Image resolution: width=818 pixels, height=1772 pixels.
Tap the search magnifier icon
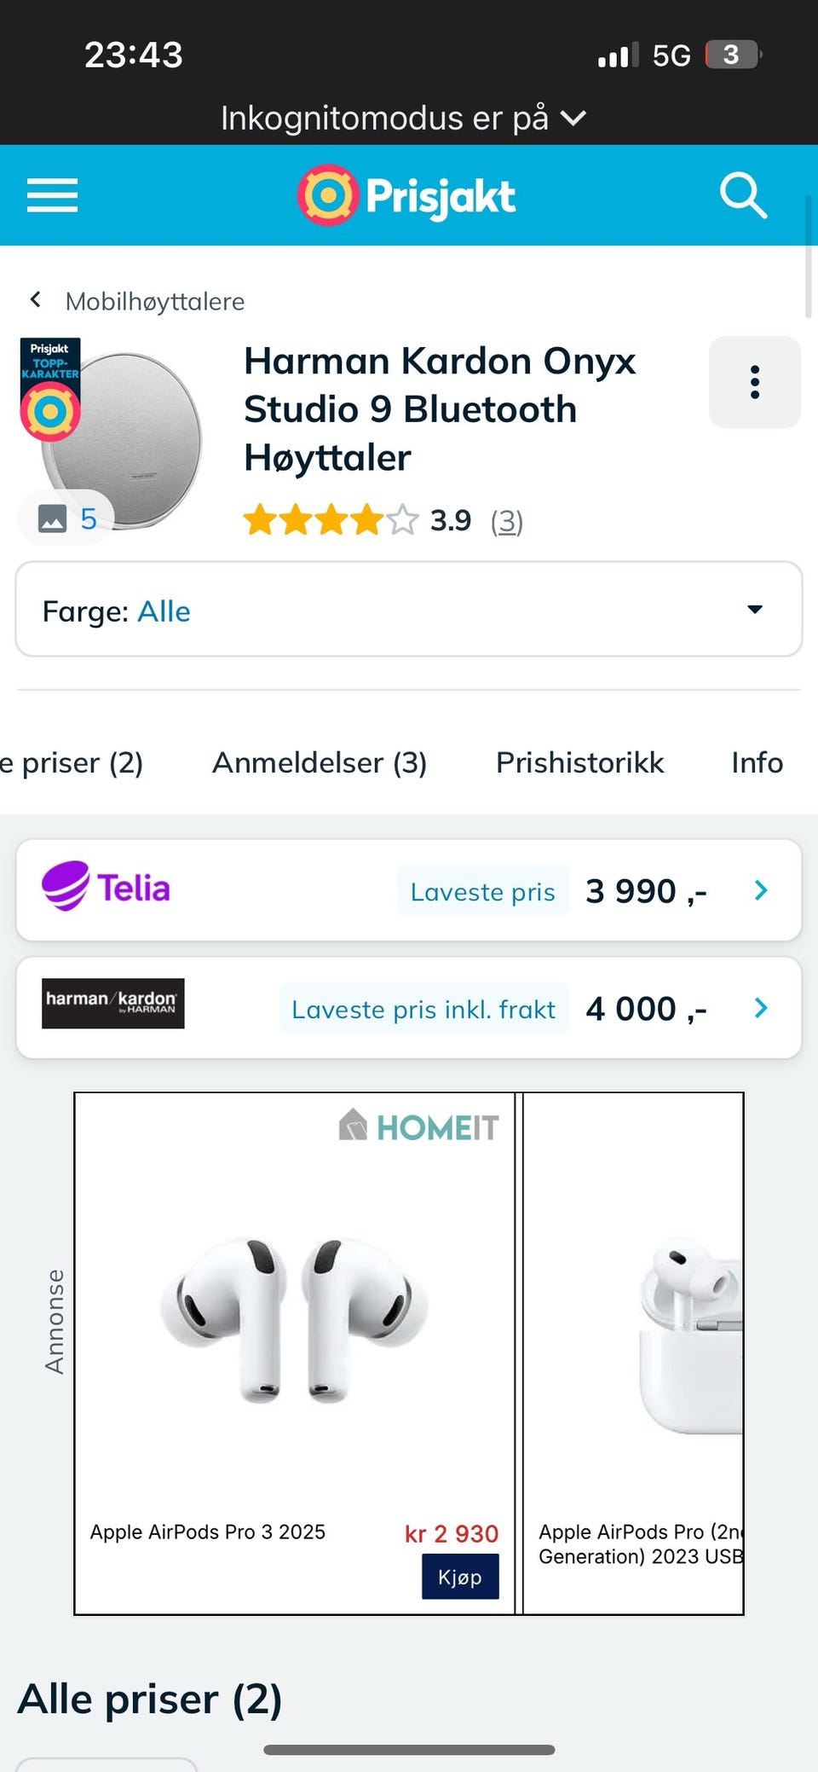coord(743,195)
